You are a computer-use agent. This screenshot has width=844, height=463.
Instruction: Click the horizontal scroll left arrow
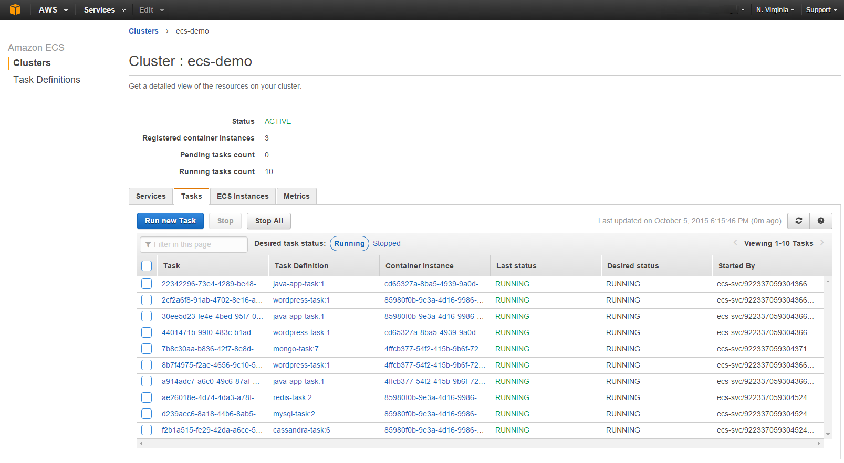[x=141, y=443]
